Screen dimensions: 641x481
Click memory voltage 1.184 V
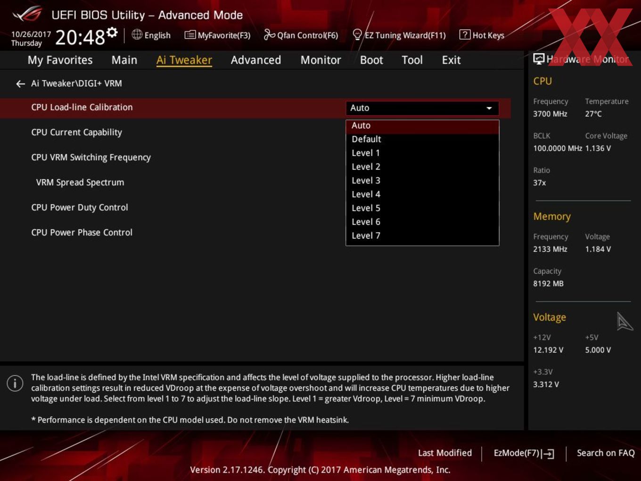click(x=598, y=249)
